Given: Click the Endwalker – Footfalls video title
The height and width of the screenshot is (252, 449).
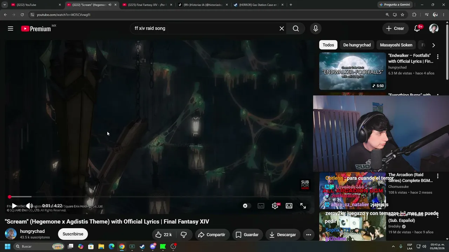Looking at the screenshot, I should pyautogui.click(x=411, y=58).
